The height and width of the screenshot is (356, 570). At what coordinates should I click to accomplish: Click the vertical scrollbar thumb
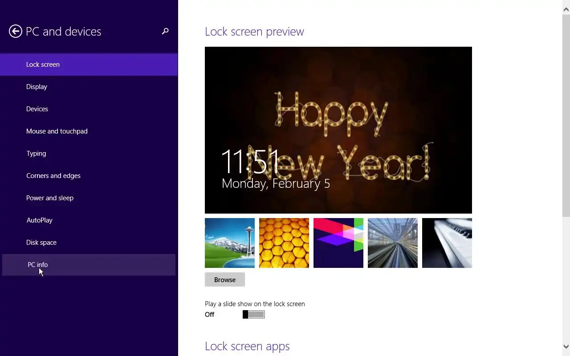click(x=566, y=115)
